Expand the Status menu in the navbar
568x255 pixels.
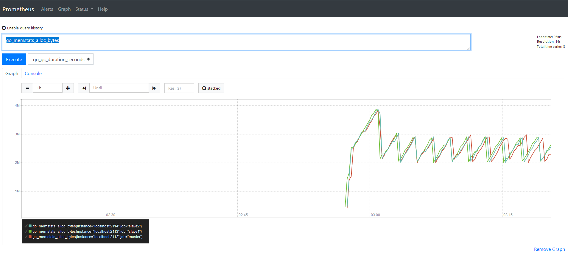(x=84, y=9)
